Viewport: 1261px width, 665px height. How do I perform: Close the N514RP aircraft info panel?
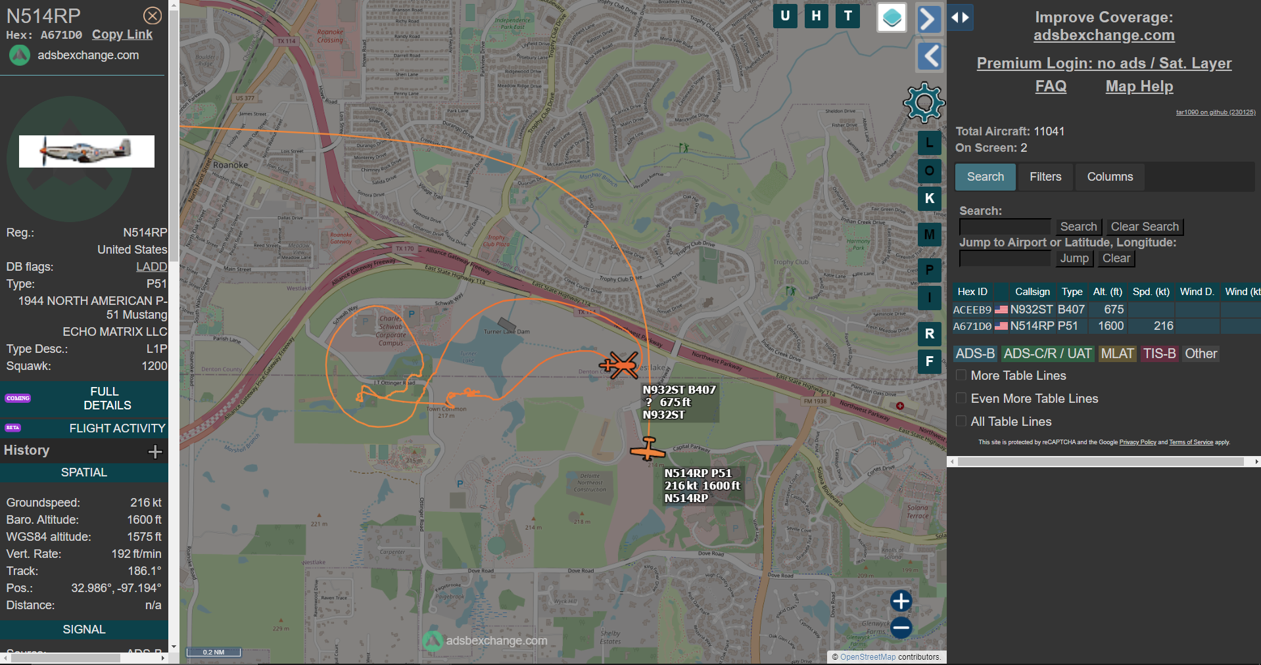click(x=153, y=16)
